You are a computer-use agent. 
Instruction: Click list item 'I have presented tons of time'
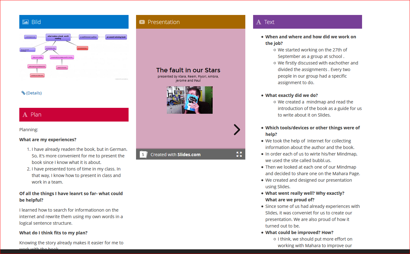pyautogui.click(x=77, y=175)
